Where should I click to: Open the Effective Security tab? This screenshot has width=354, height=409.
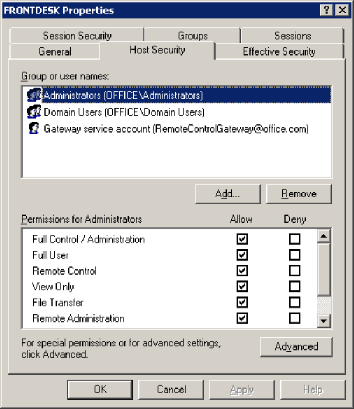click(279, 51)
